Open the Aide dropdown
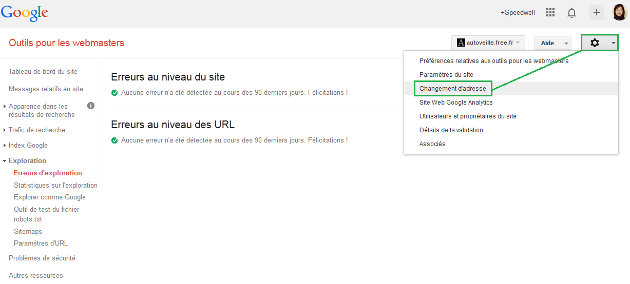 (x=552, y=43)
